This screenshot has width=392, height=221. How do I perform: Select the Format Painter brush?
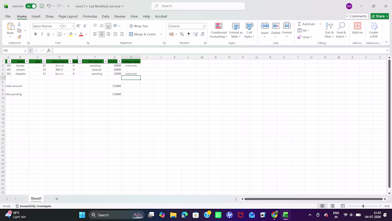click(x=19, y=37)
